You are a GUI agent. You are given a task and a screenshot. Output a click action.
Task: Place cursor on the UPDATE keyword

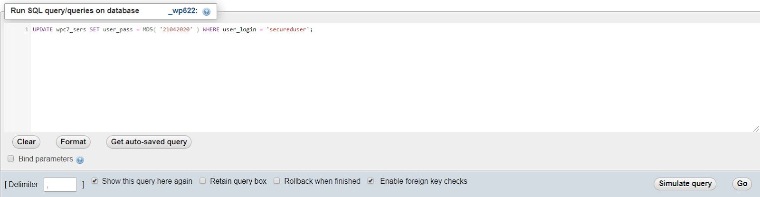tap(43, 29)
